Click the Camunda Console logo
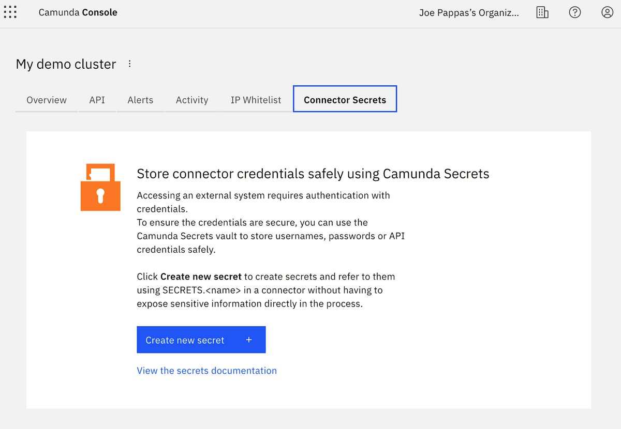Screen dimensions: 621x429 pyautogui.click(x=78, y=12)
